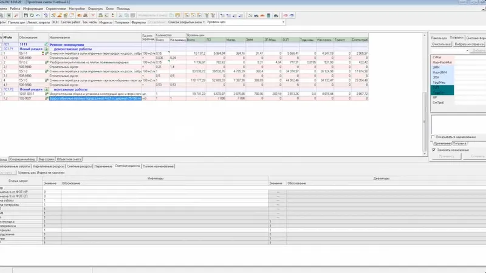Click the purple back-arrow icon after undo
This screenshot has width=486, height=273.
[46, 15]
